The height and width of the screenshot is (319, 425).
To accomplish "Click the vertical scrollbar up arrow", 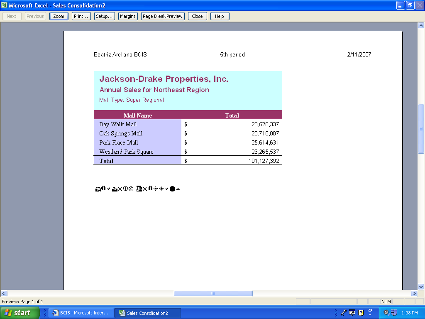I will pyautogui.click(x=421, y=26).
